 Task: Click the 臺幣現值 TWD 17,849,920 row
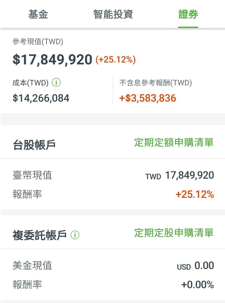point(113,175)
